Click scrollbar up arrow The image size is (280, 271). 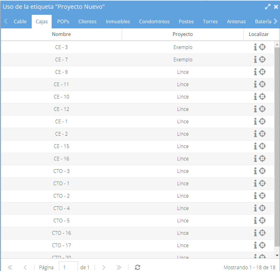(x=277, y=44)
